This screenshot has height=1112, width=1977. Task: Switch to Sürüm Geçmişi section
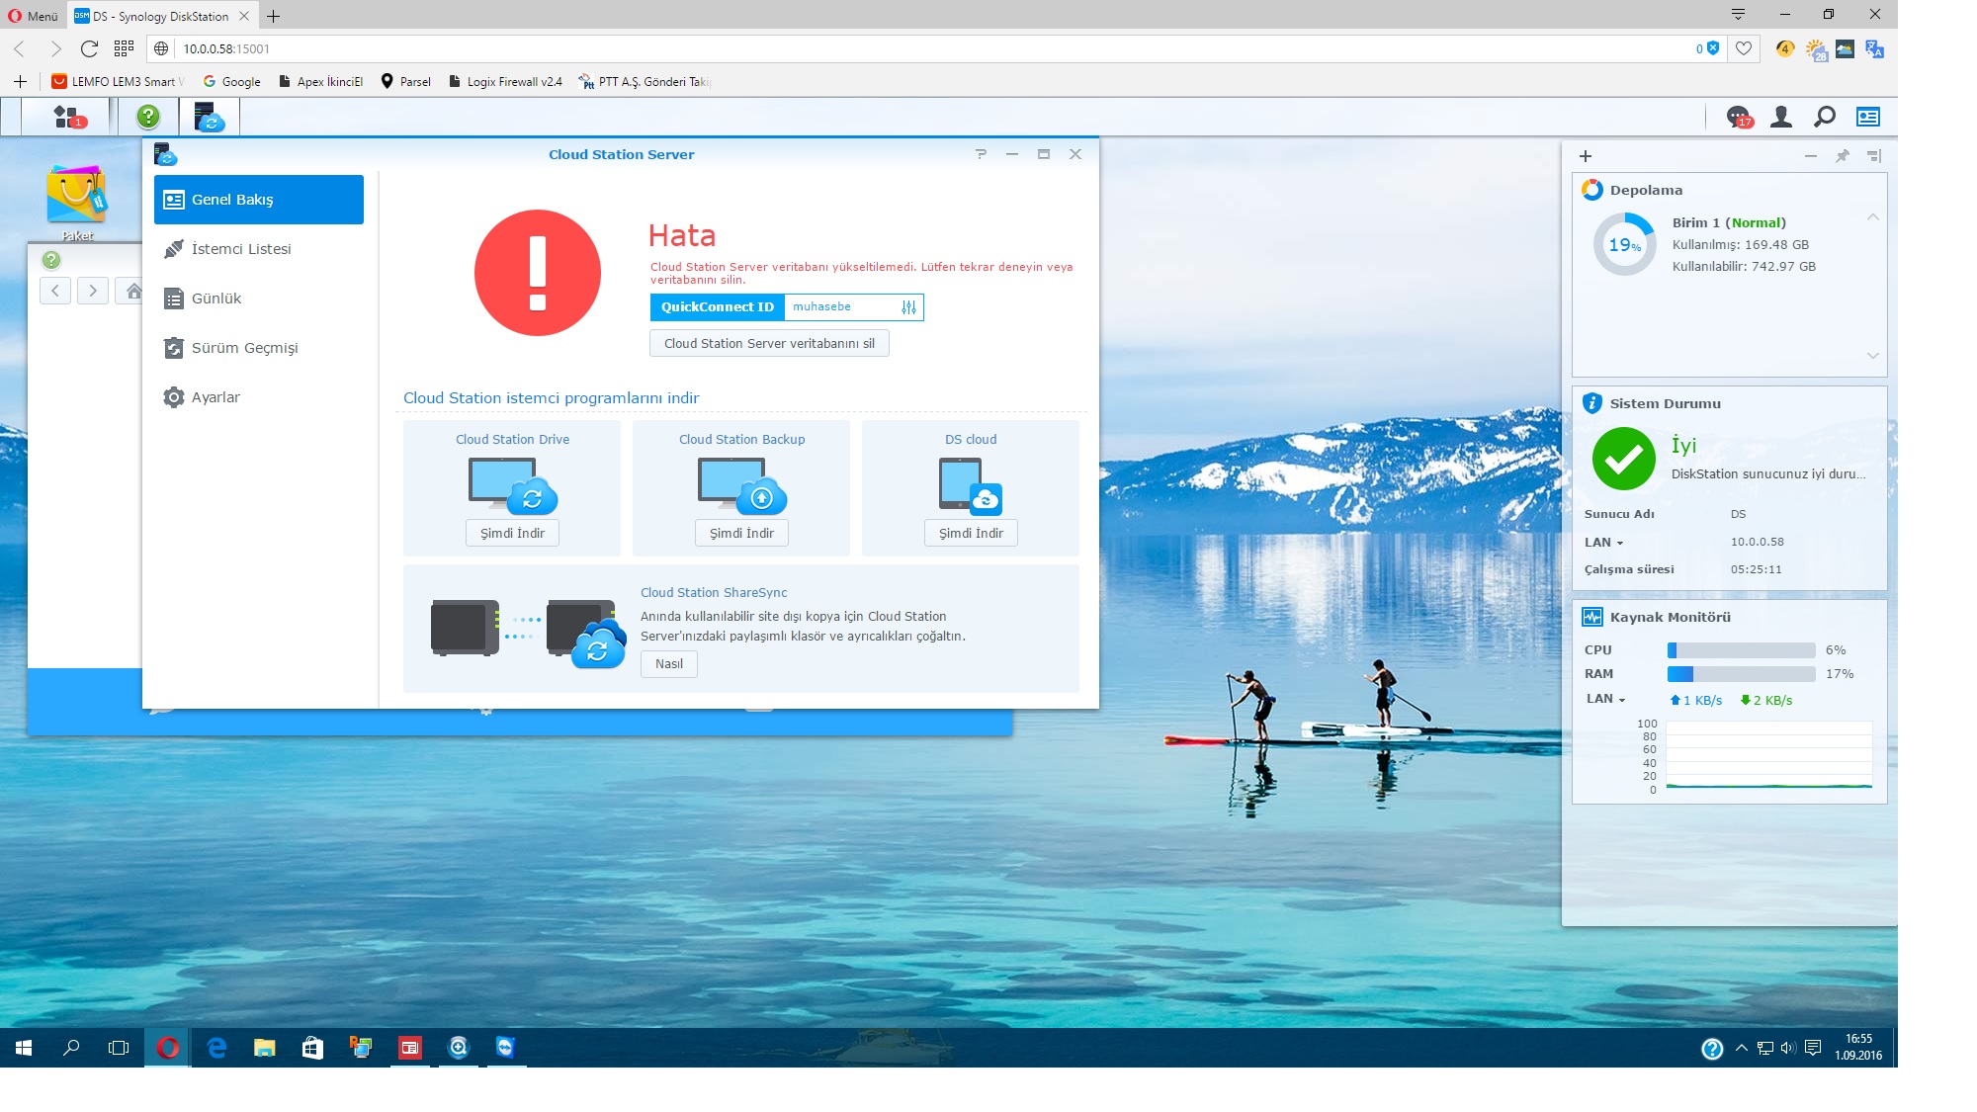(x=244, y=348)
